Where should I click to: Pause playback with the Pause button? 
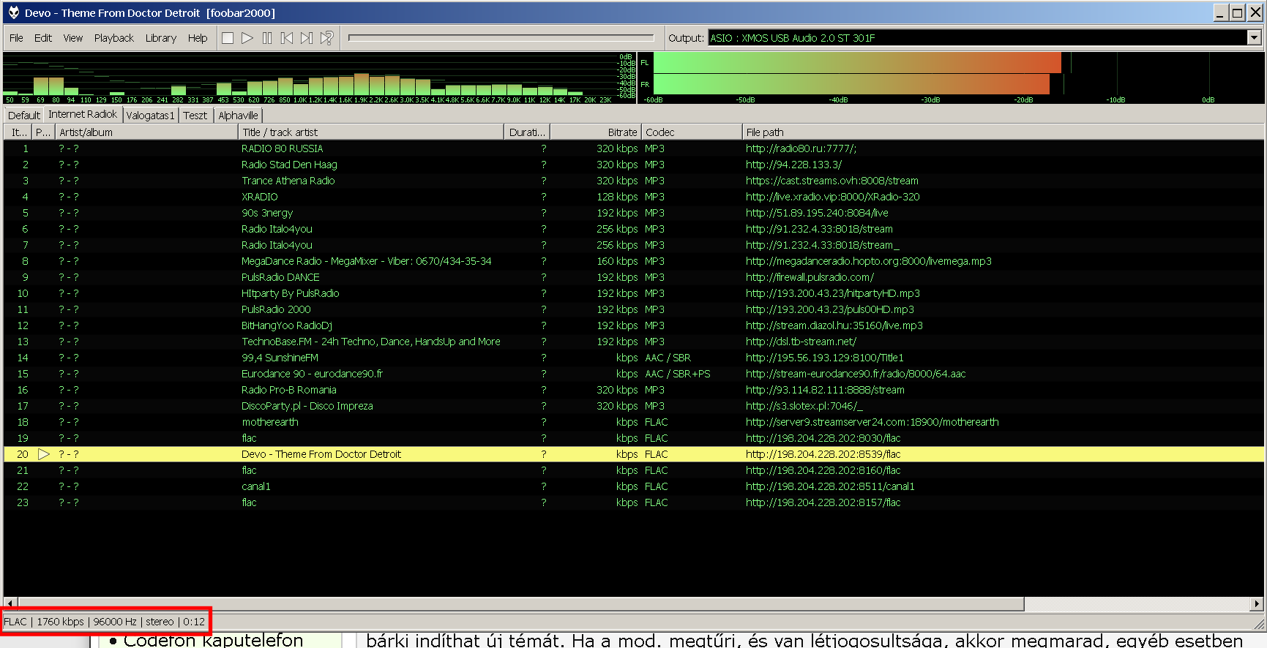[267, 38]
